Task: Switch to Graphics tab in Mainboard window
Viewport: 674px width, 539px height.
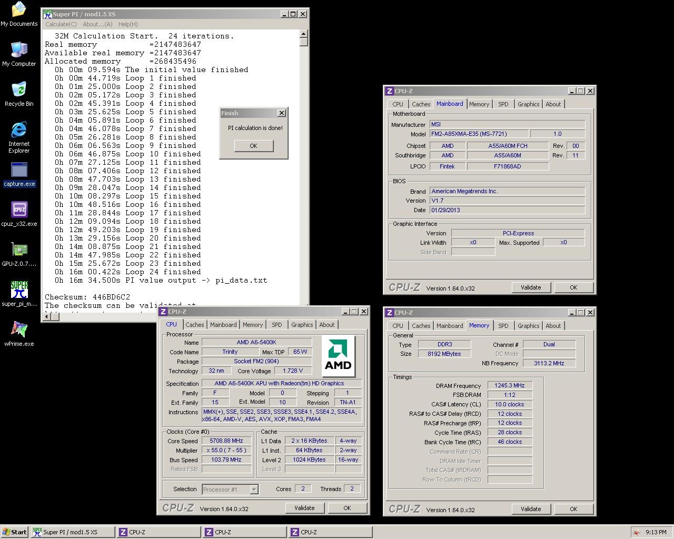Action: [x=529, y=104]
